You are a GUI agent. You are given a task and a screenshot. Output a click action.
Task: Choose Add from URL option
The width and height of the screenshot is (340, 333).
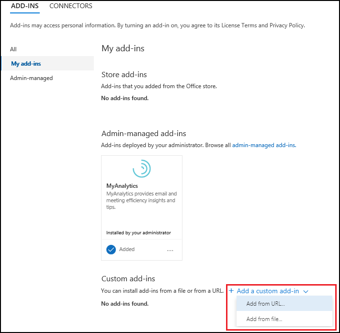284,303
